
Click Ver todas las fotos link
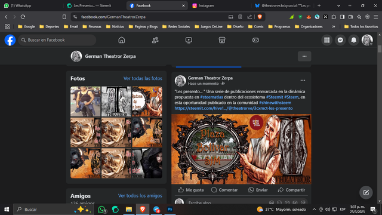[143, 78]
